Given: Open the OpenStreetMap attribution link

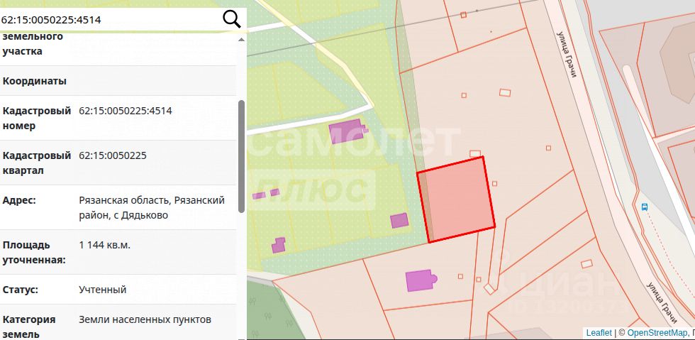Looking at the screenshot, I should (657, 332).
